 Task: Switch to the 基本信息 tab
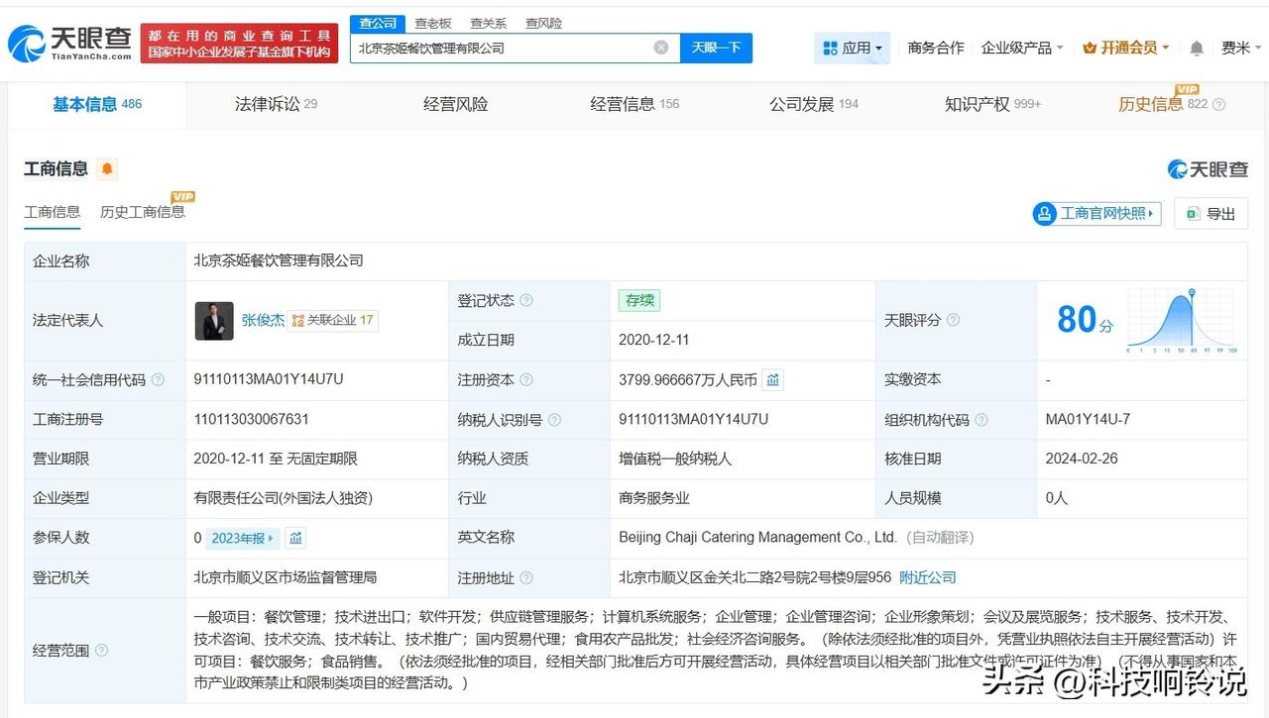point(97,104)
